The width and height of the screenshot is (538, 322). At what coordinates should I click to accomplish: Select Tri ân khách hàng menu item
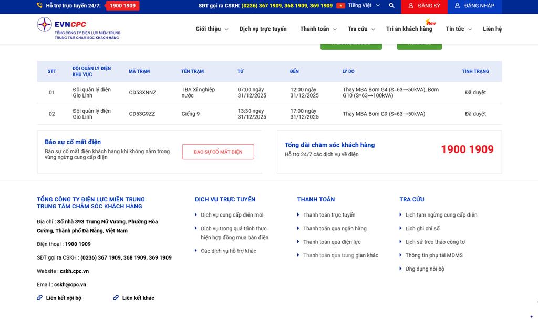pyautogui.click(x=409, y=29)
